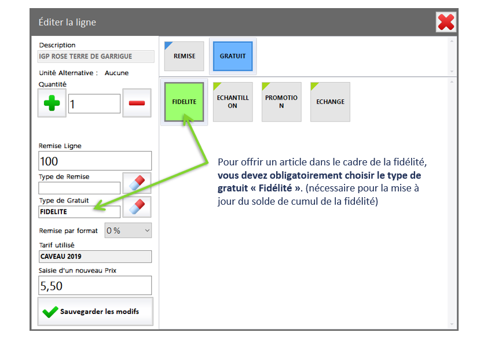Switch to the REMISE category tile
The width and height of the screenshot is (480, 347).
[x=184, y=56]
